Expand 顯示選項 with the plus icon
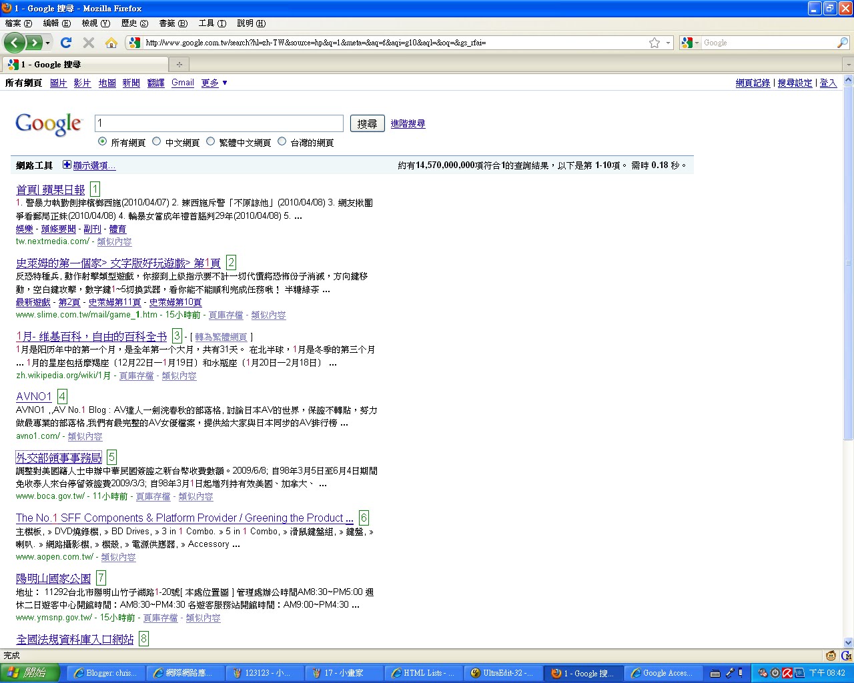Viewport: 854px width, 683px height. [67, 165]
